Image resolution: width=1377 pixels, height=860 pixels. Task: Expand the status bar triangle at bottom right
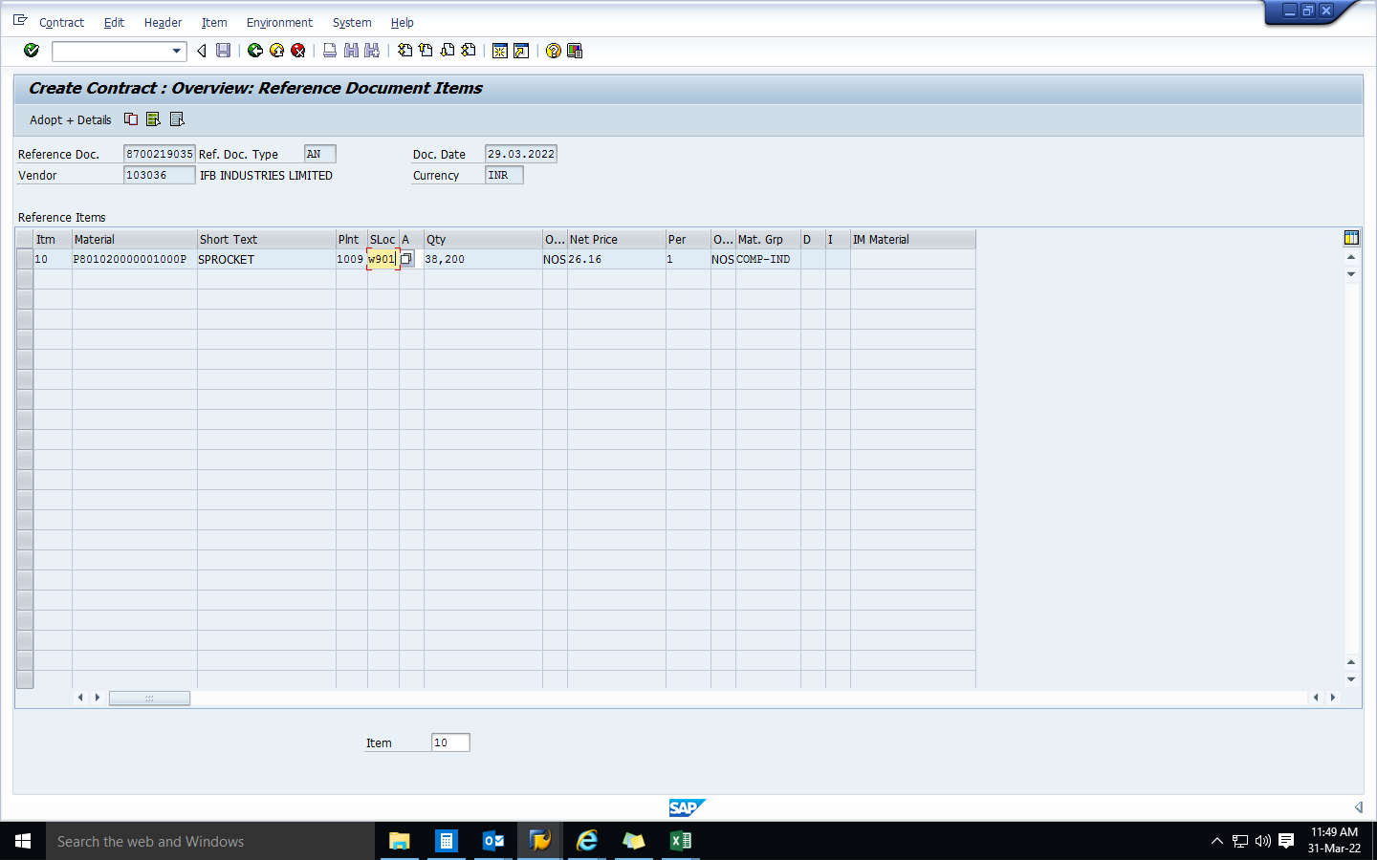click(1358, 807)
